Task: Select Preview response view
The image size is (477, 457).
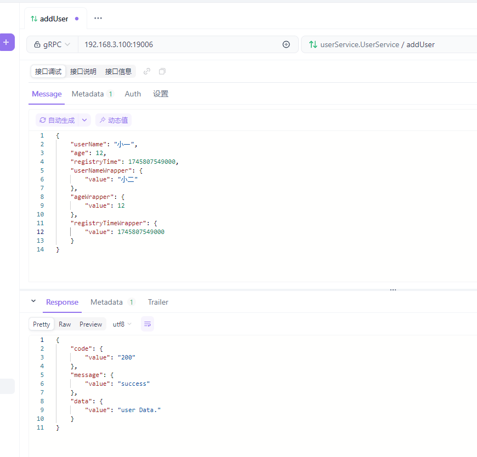Action: coord(90,324)
